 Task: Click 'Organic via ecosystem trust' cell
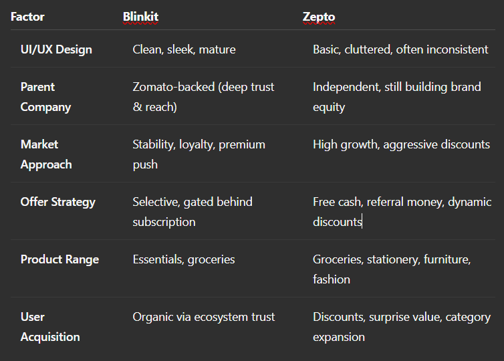point(203,317)
